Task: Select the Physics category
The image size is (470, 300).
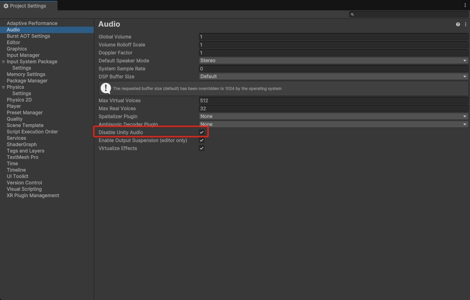Action: pyautogui.click(x=15, y=87)
